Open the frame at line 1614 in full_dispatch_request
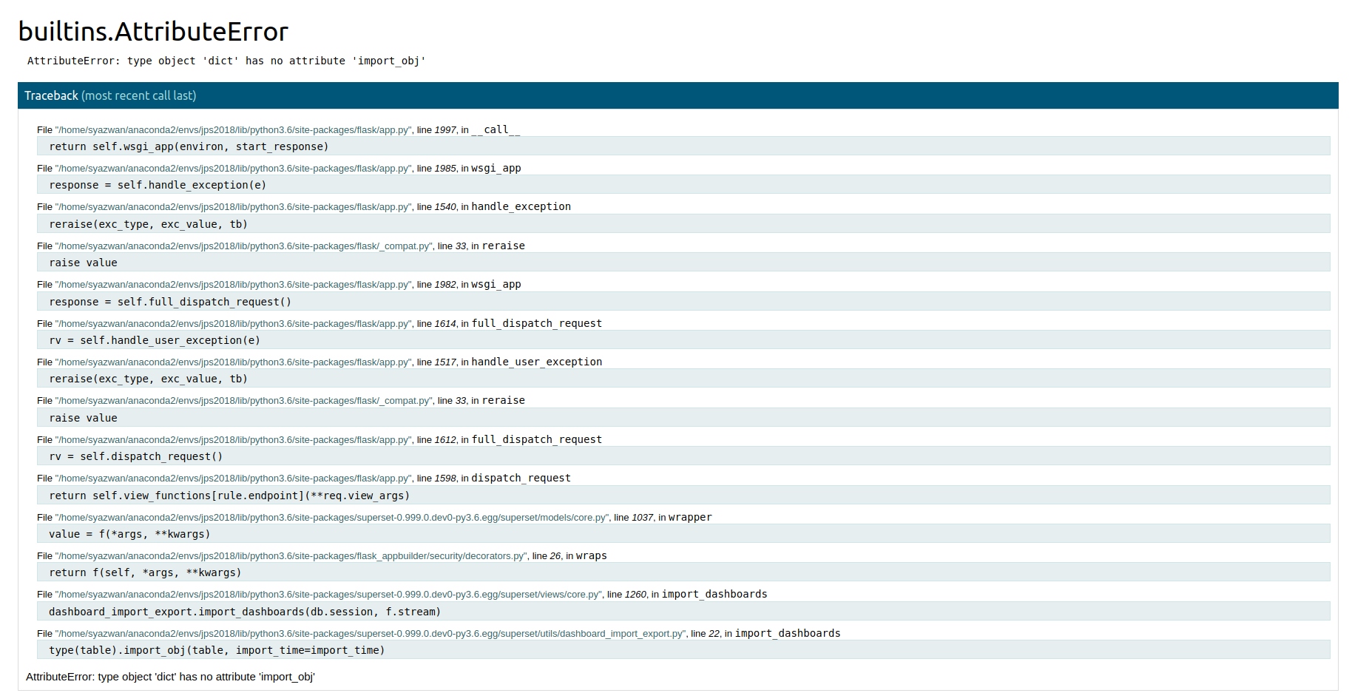This screenshot has height=693, width=1352. coord(320,323)
